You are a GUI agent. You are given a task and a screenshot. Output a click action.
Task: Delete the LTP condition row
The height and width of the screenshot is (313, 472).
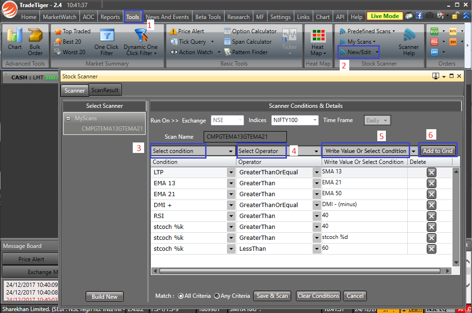pos(432,172)
